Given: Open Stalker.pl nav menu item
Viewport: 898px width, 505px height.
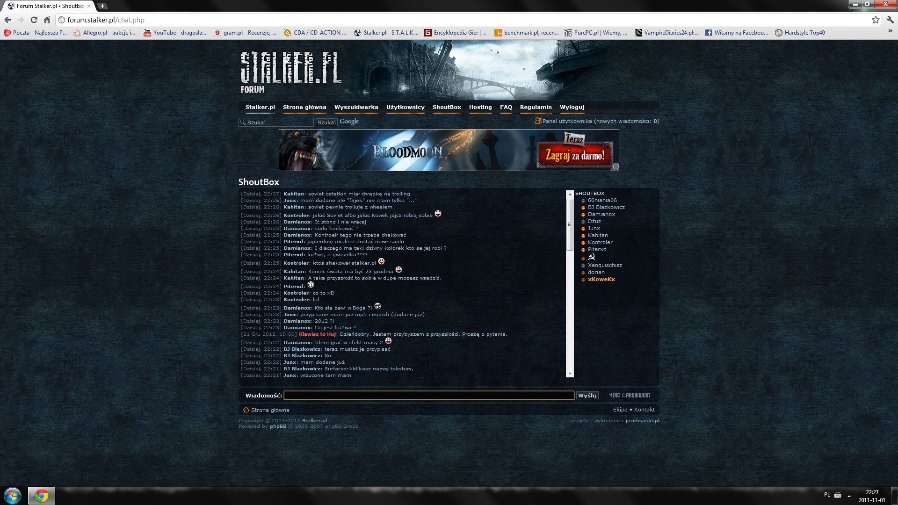Looking at the screenshot, I should click(260, 107).
